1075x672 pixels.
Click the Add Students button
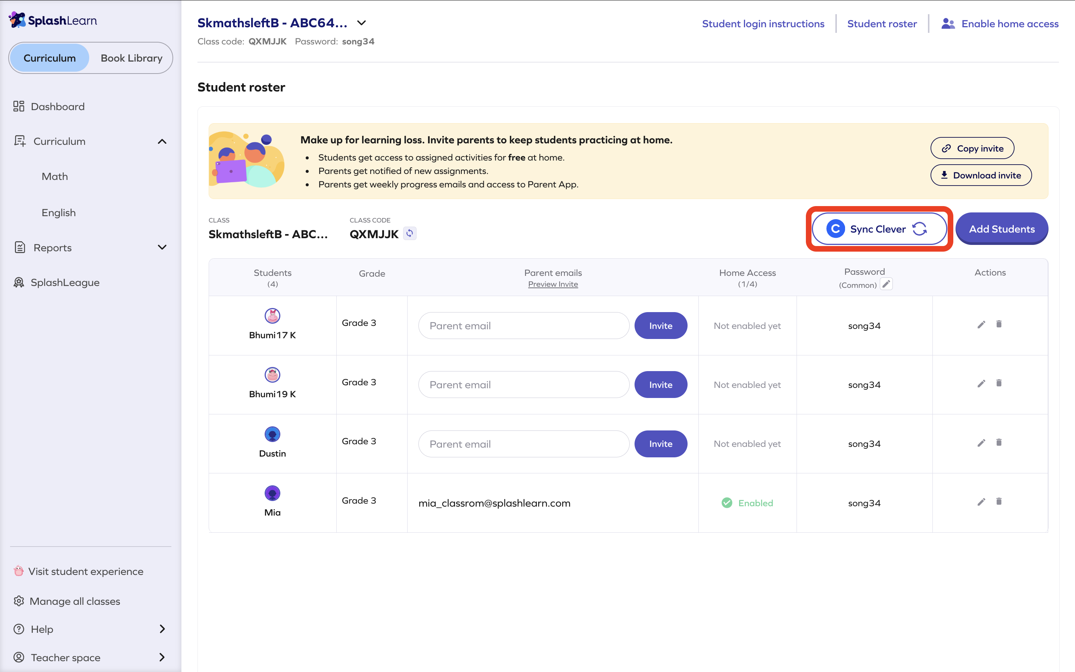1002,229
